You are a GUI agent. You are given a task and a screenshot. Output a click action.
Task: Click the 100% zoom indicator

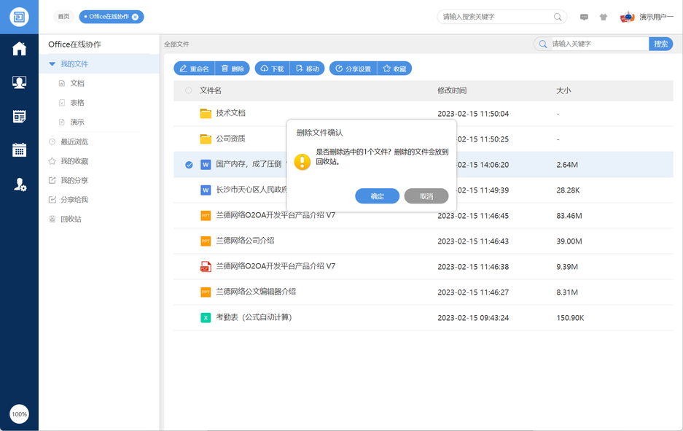19,414
